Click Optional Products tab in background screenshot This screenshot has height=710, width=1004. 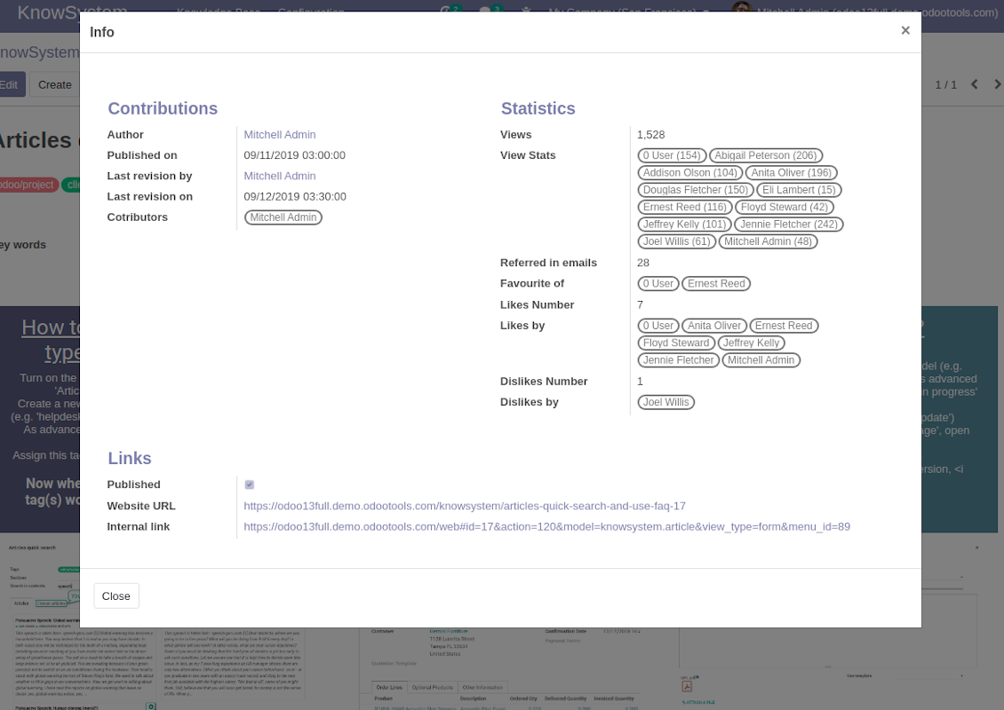click(x=432, y=687)
